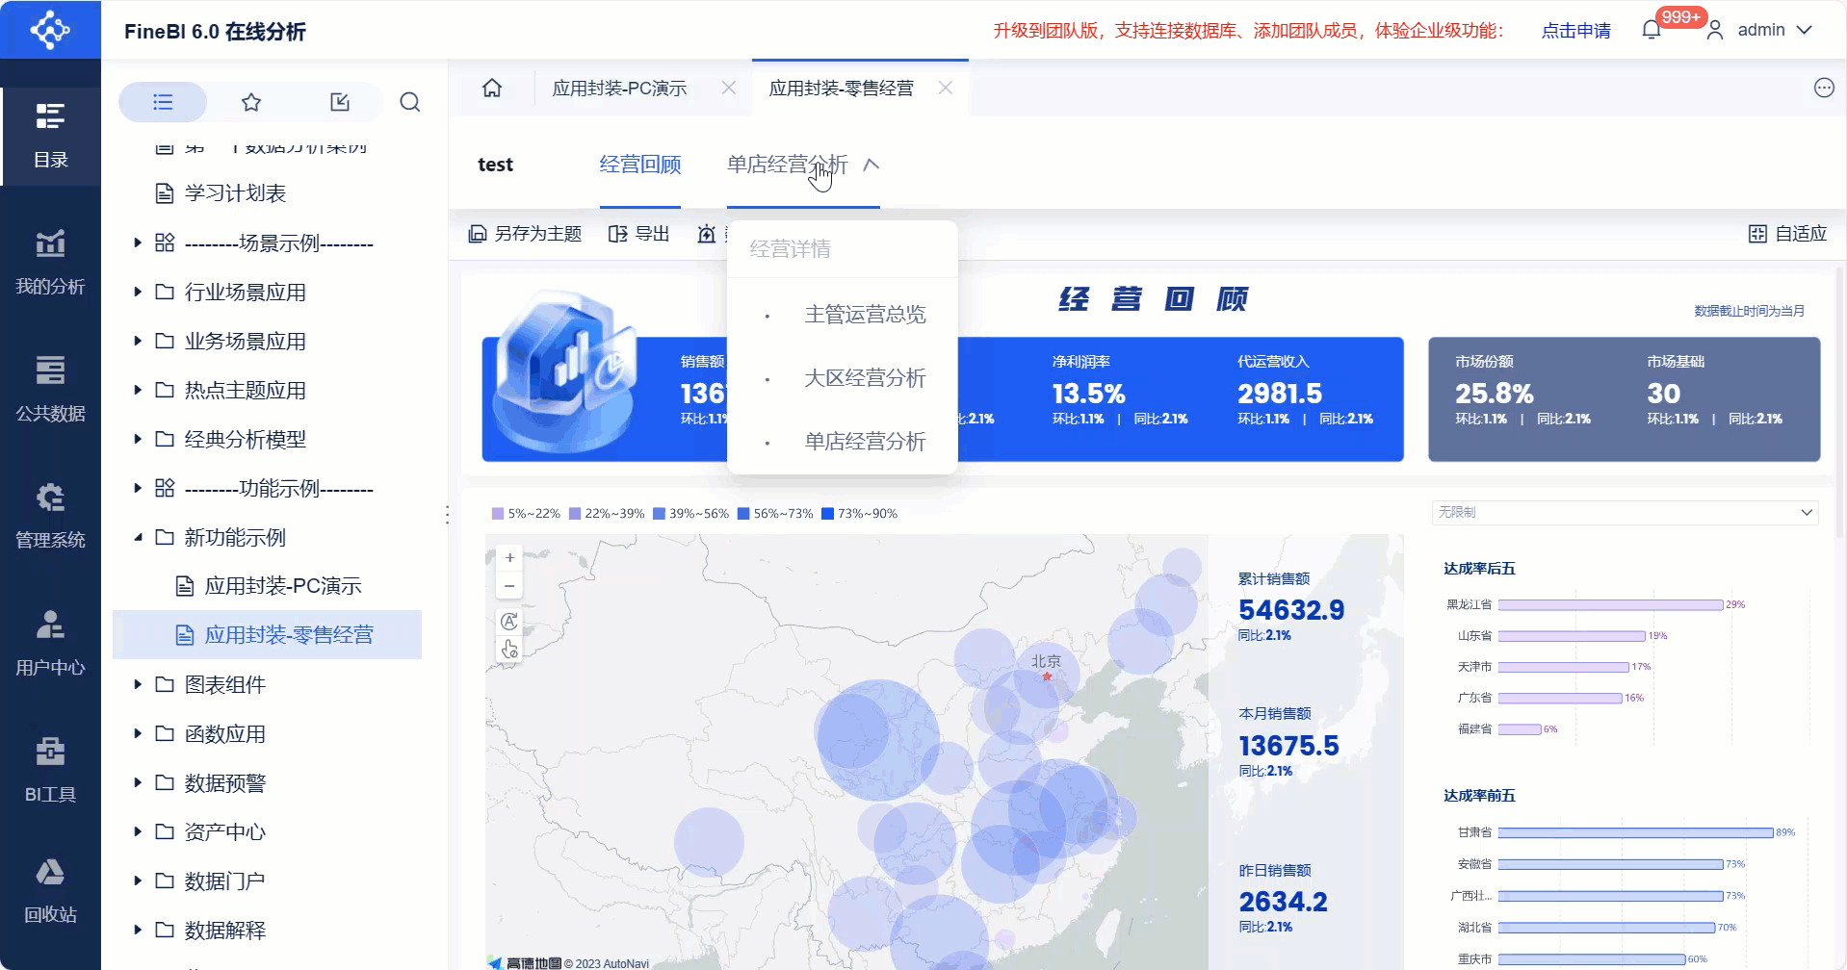Viewport: 1847px width, 970px height.
Task: Open the 目录 directory sidebar section
Action: [x=50, y=136]
